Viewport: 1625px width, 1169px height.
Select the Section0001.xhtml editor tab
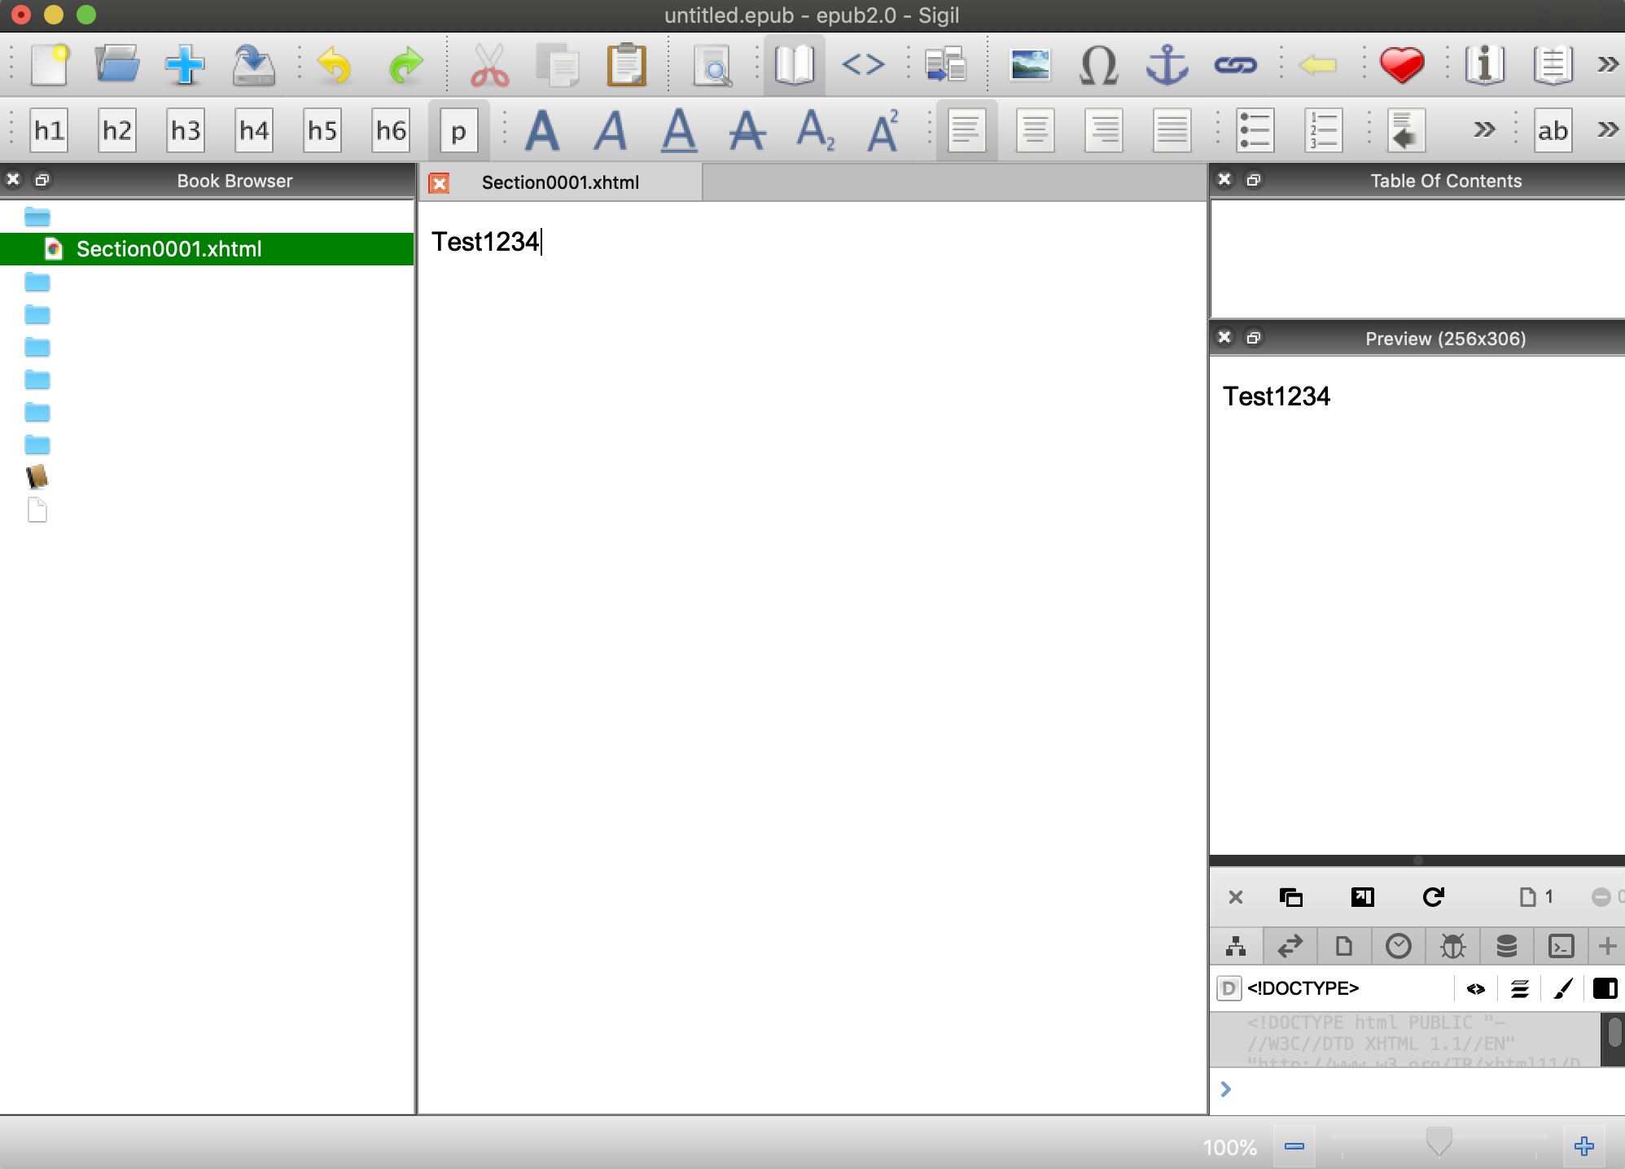[560, 182]
